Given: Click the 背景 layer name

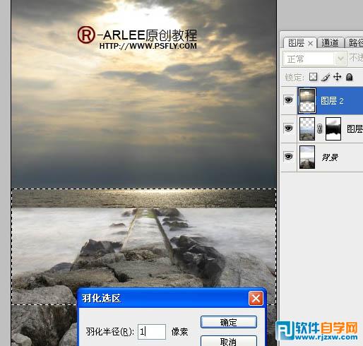Looking at the screenshot, I should (x=330, y=157).
